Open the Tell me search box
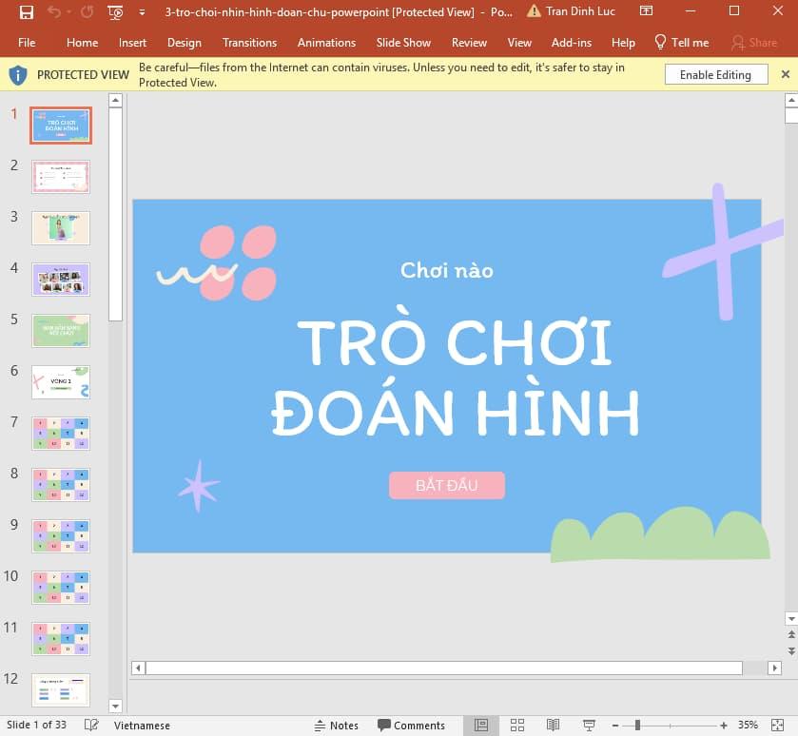Image resolution: width=798 pixels, height=736 pixels. (x=682, y=43)
